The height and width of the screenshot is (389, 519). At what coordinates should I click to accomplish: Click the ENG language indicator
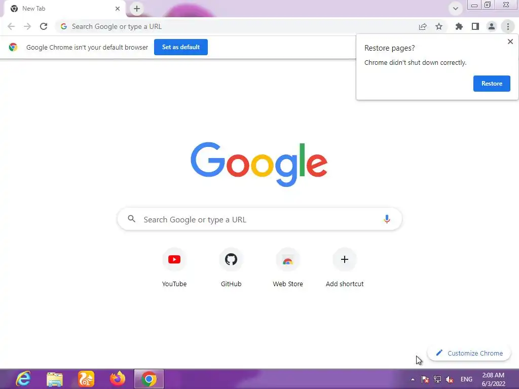466,379
